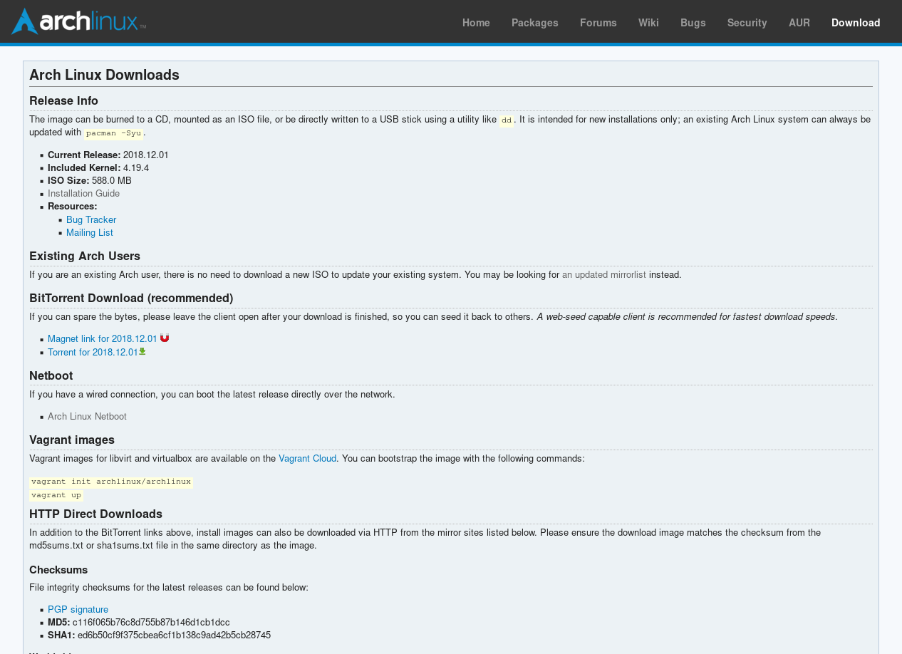Image resolution: width=902 pixels, height=654 pixels.
Task: Open Magnet link for 2018.12.01
Action: pos(102,339)
